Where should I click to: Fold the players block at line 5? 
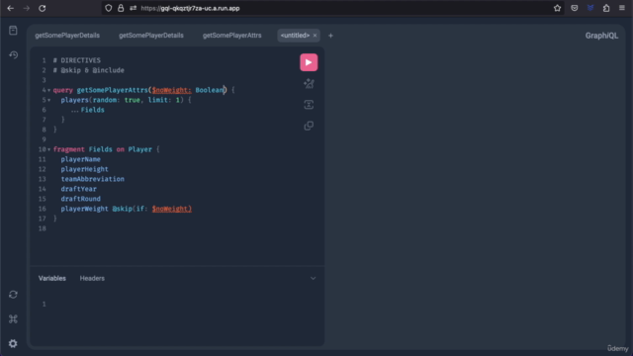pyautogui.click(x=49, y=100)
